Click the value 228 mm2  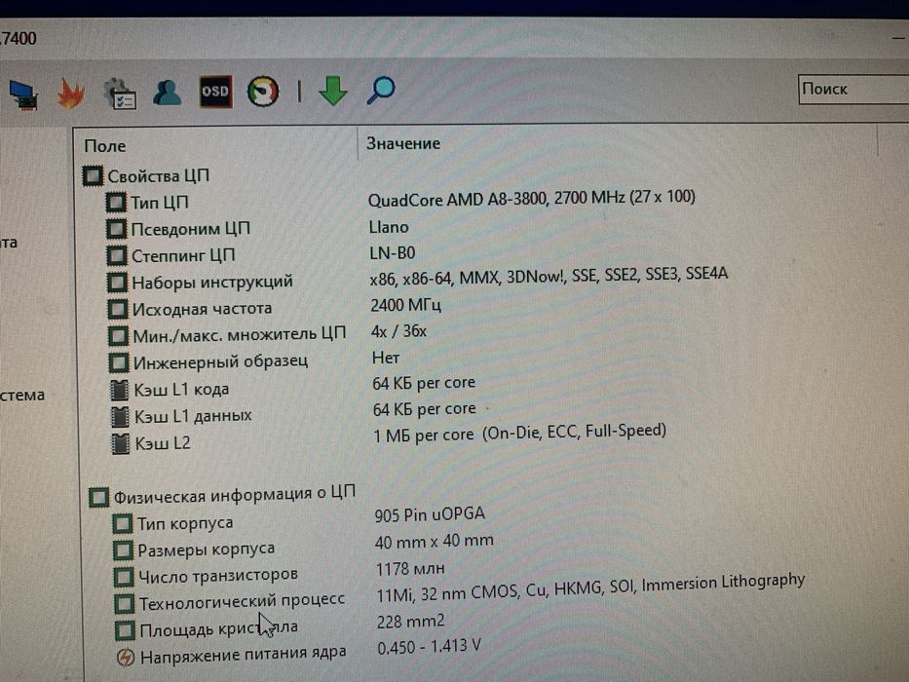[410, 622]
